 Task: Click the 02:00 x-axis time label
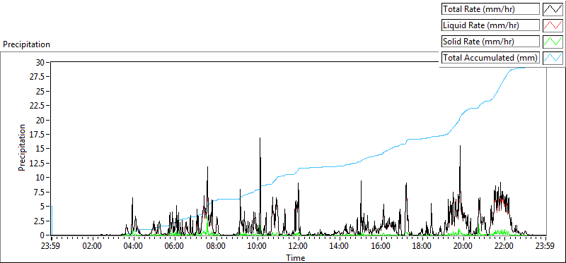coord(93,246)
